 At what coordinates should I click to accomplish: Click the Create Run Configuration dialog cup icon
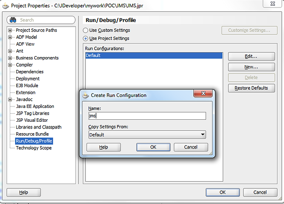click(x=85, y=95)
